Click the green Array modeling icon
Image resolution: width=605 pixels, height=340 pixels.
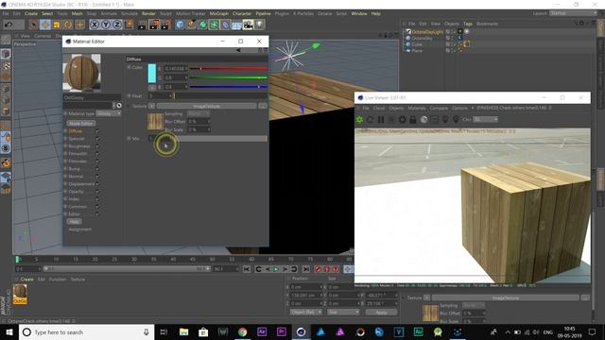(214, 25)
